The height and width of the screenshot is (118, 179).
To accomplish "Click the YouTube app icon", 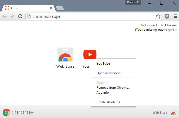I will click(90, 54).
